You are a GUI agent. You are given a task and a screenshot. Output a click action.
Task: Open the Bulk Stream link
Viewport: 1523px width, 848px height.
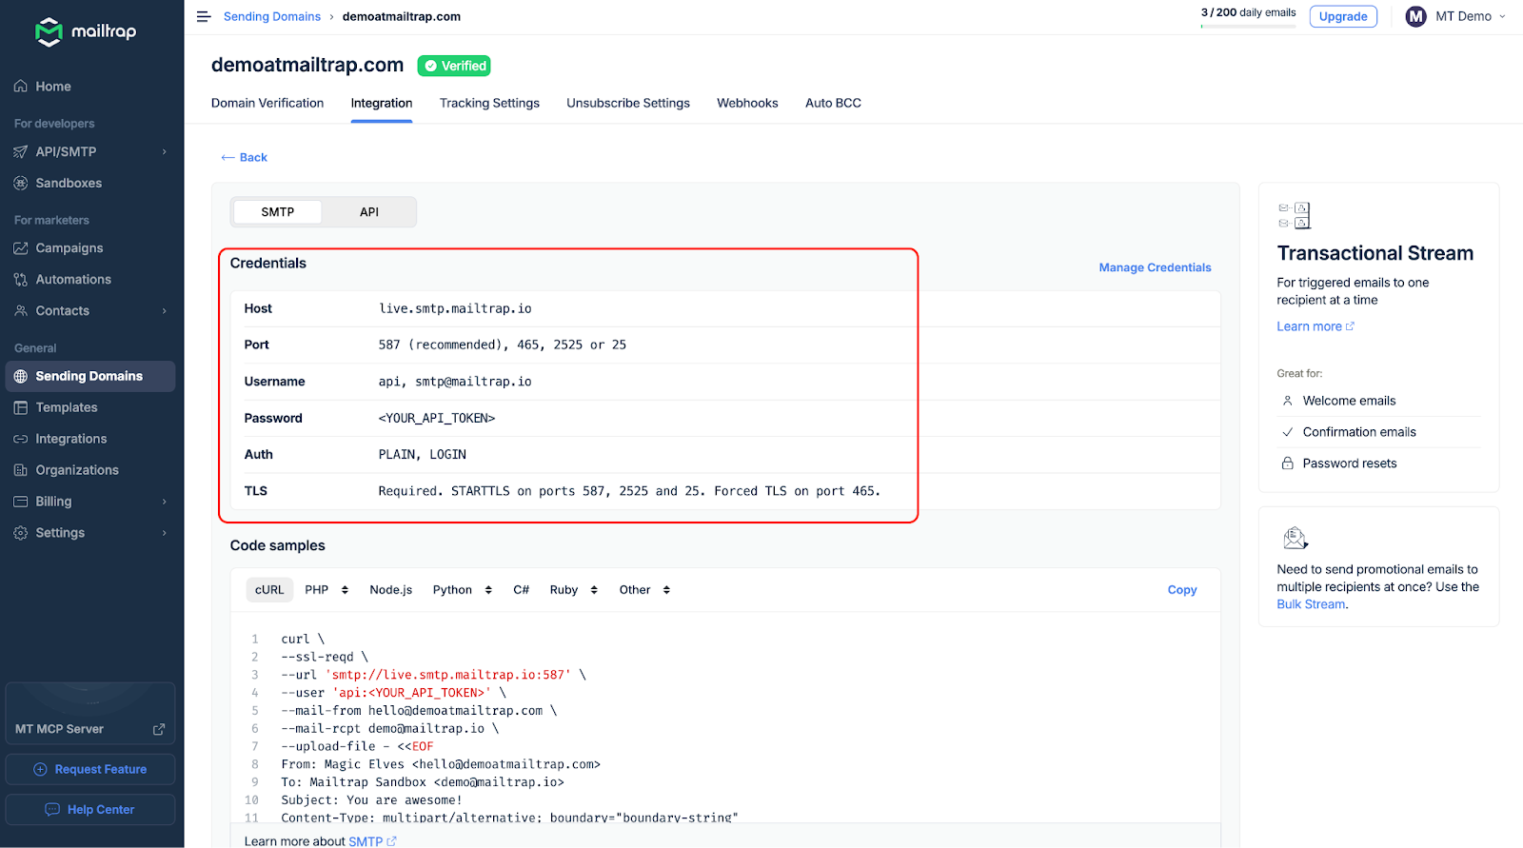coord(1311,604)
